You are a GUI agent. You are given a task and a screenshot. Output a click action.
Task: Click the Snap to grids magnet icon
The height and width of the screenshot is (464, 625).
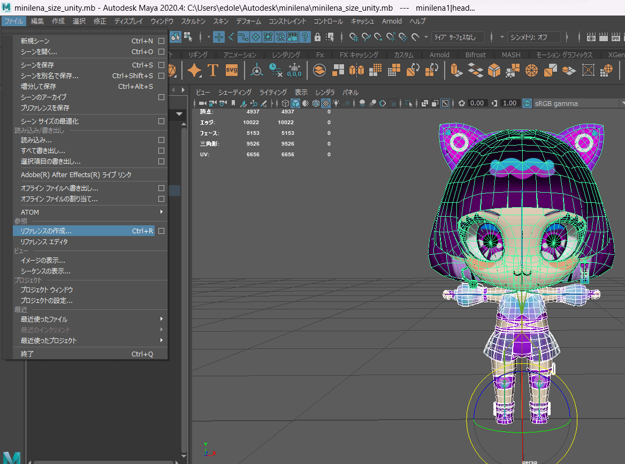pyautogui.click(x=354, y=37)
